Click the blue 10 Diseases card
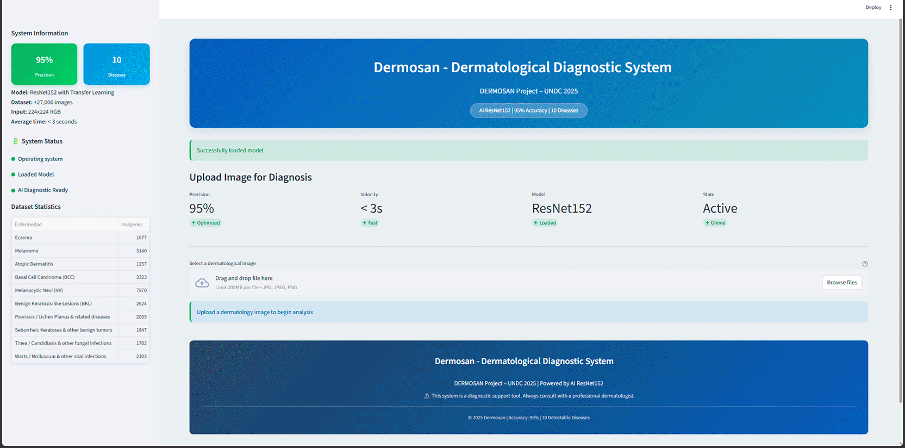The height and width of the screenshot is (448, 905). (x=116, y=64)
